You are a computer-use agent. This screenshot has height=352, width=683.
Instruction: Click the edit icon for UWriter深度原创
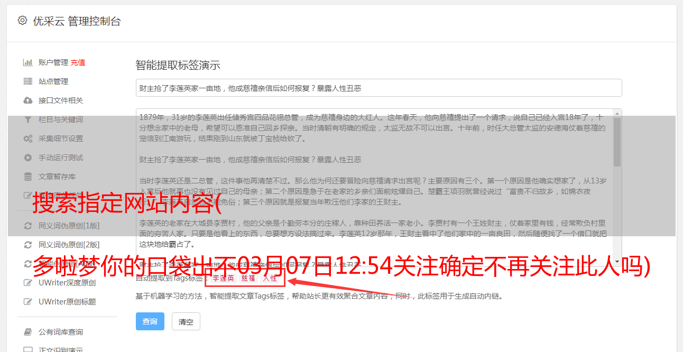pos(28,283)
